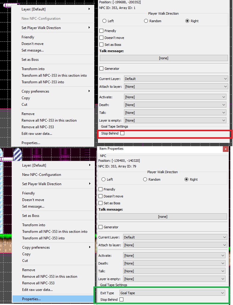Choose Edit raw user data above highlighted Properties
The image size is (233, 305).
click(53, 290)
